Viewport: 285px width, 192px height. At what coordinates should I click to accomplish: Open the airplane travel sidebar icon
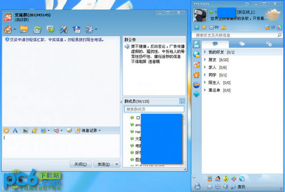[197, 85]
